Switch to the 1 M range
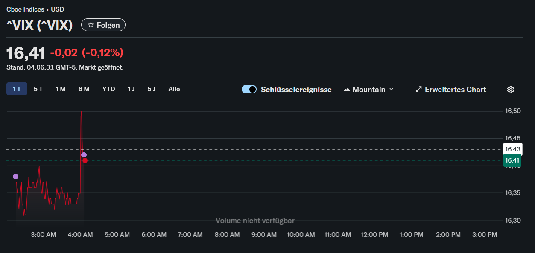This screenshot has width=535, height=253. pos(60,89)
